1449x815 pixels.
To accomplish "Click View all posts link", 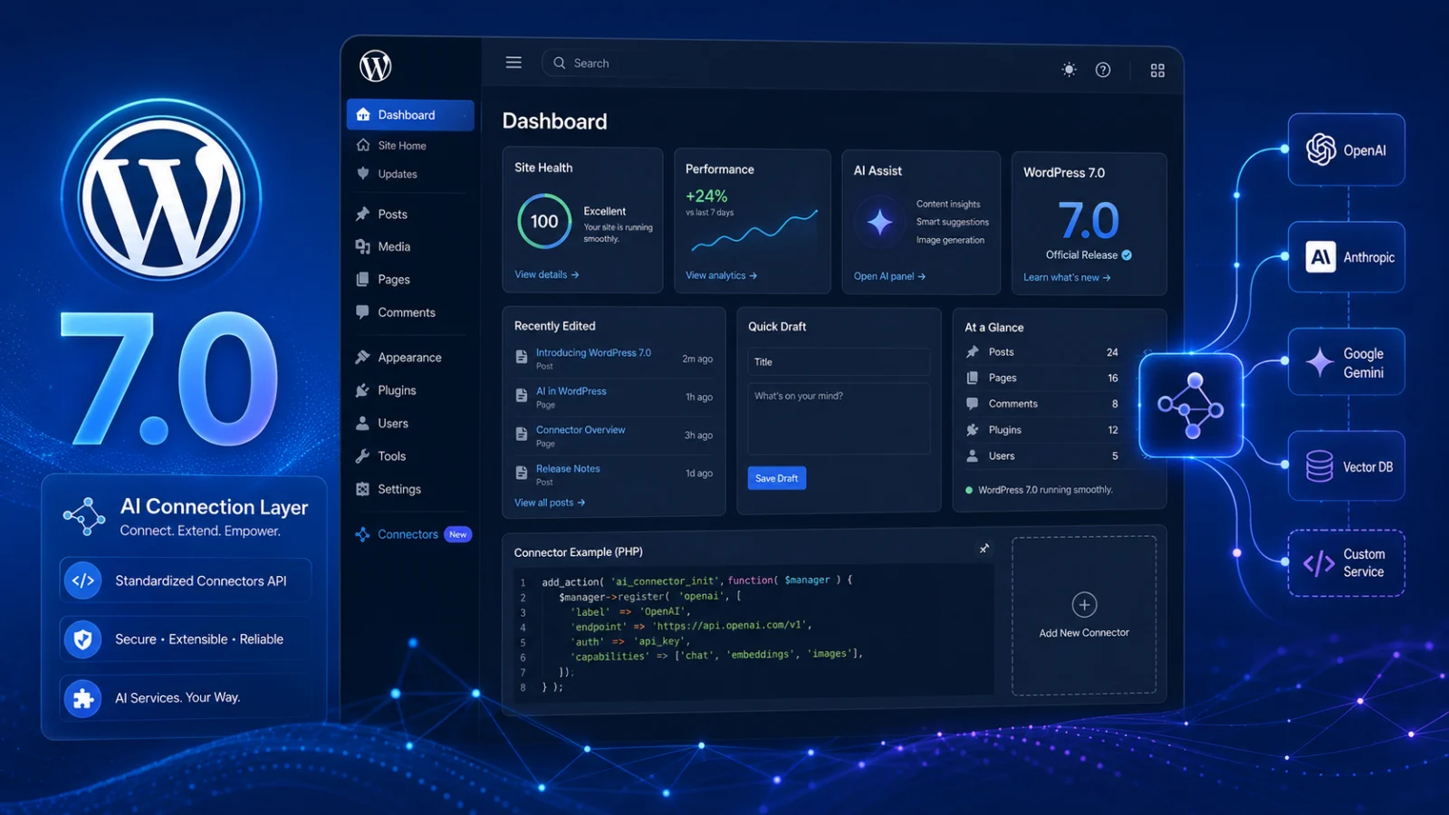I will [x=550, y=503].
